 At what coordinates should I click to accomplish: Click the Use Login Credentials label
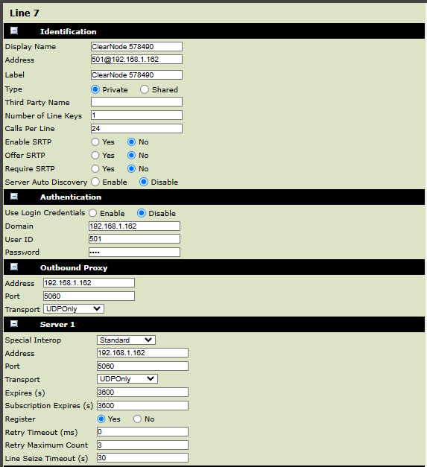[x=45, y=213]
